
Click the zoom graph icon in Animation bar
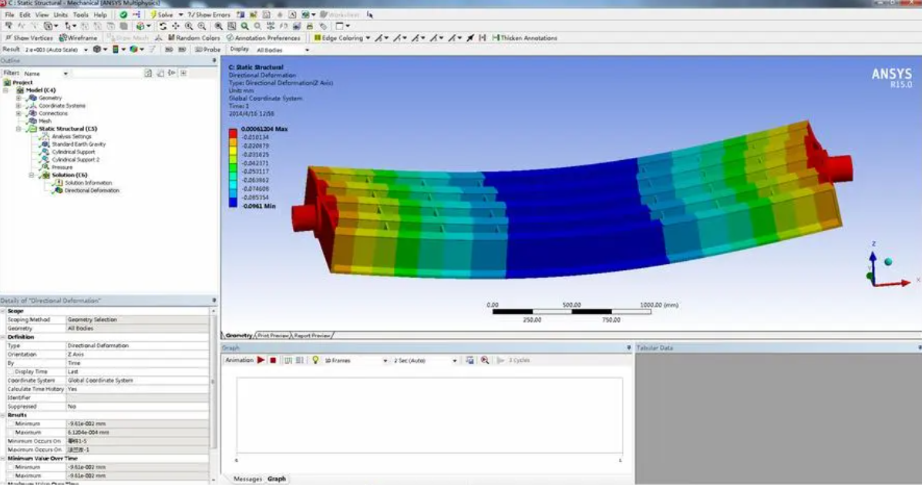click(485, 360)
